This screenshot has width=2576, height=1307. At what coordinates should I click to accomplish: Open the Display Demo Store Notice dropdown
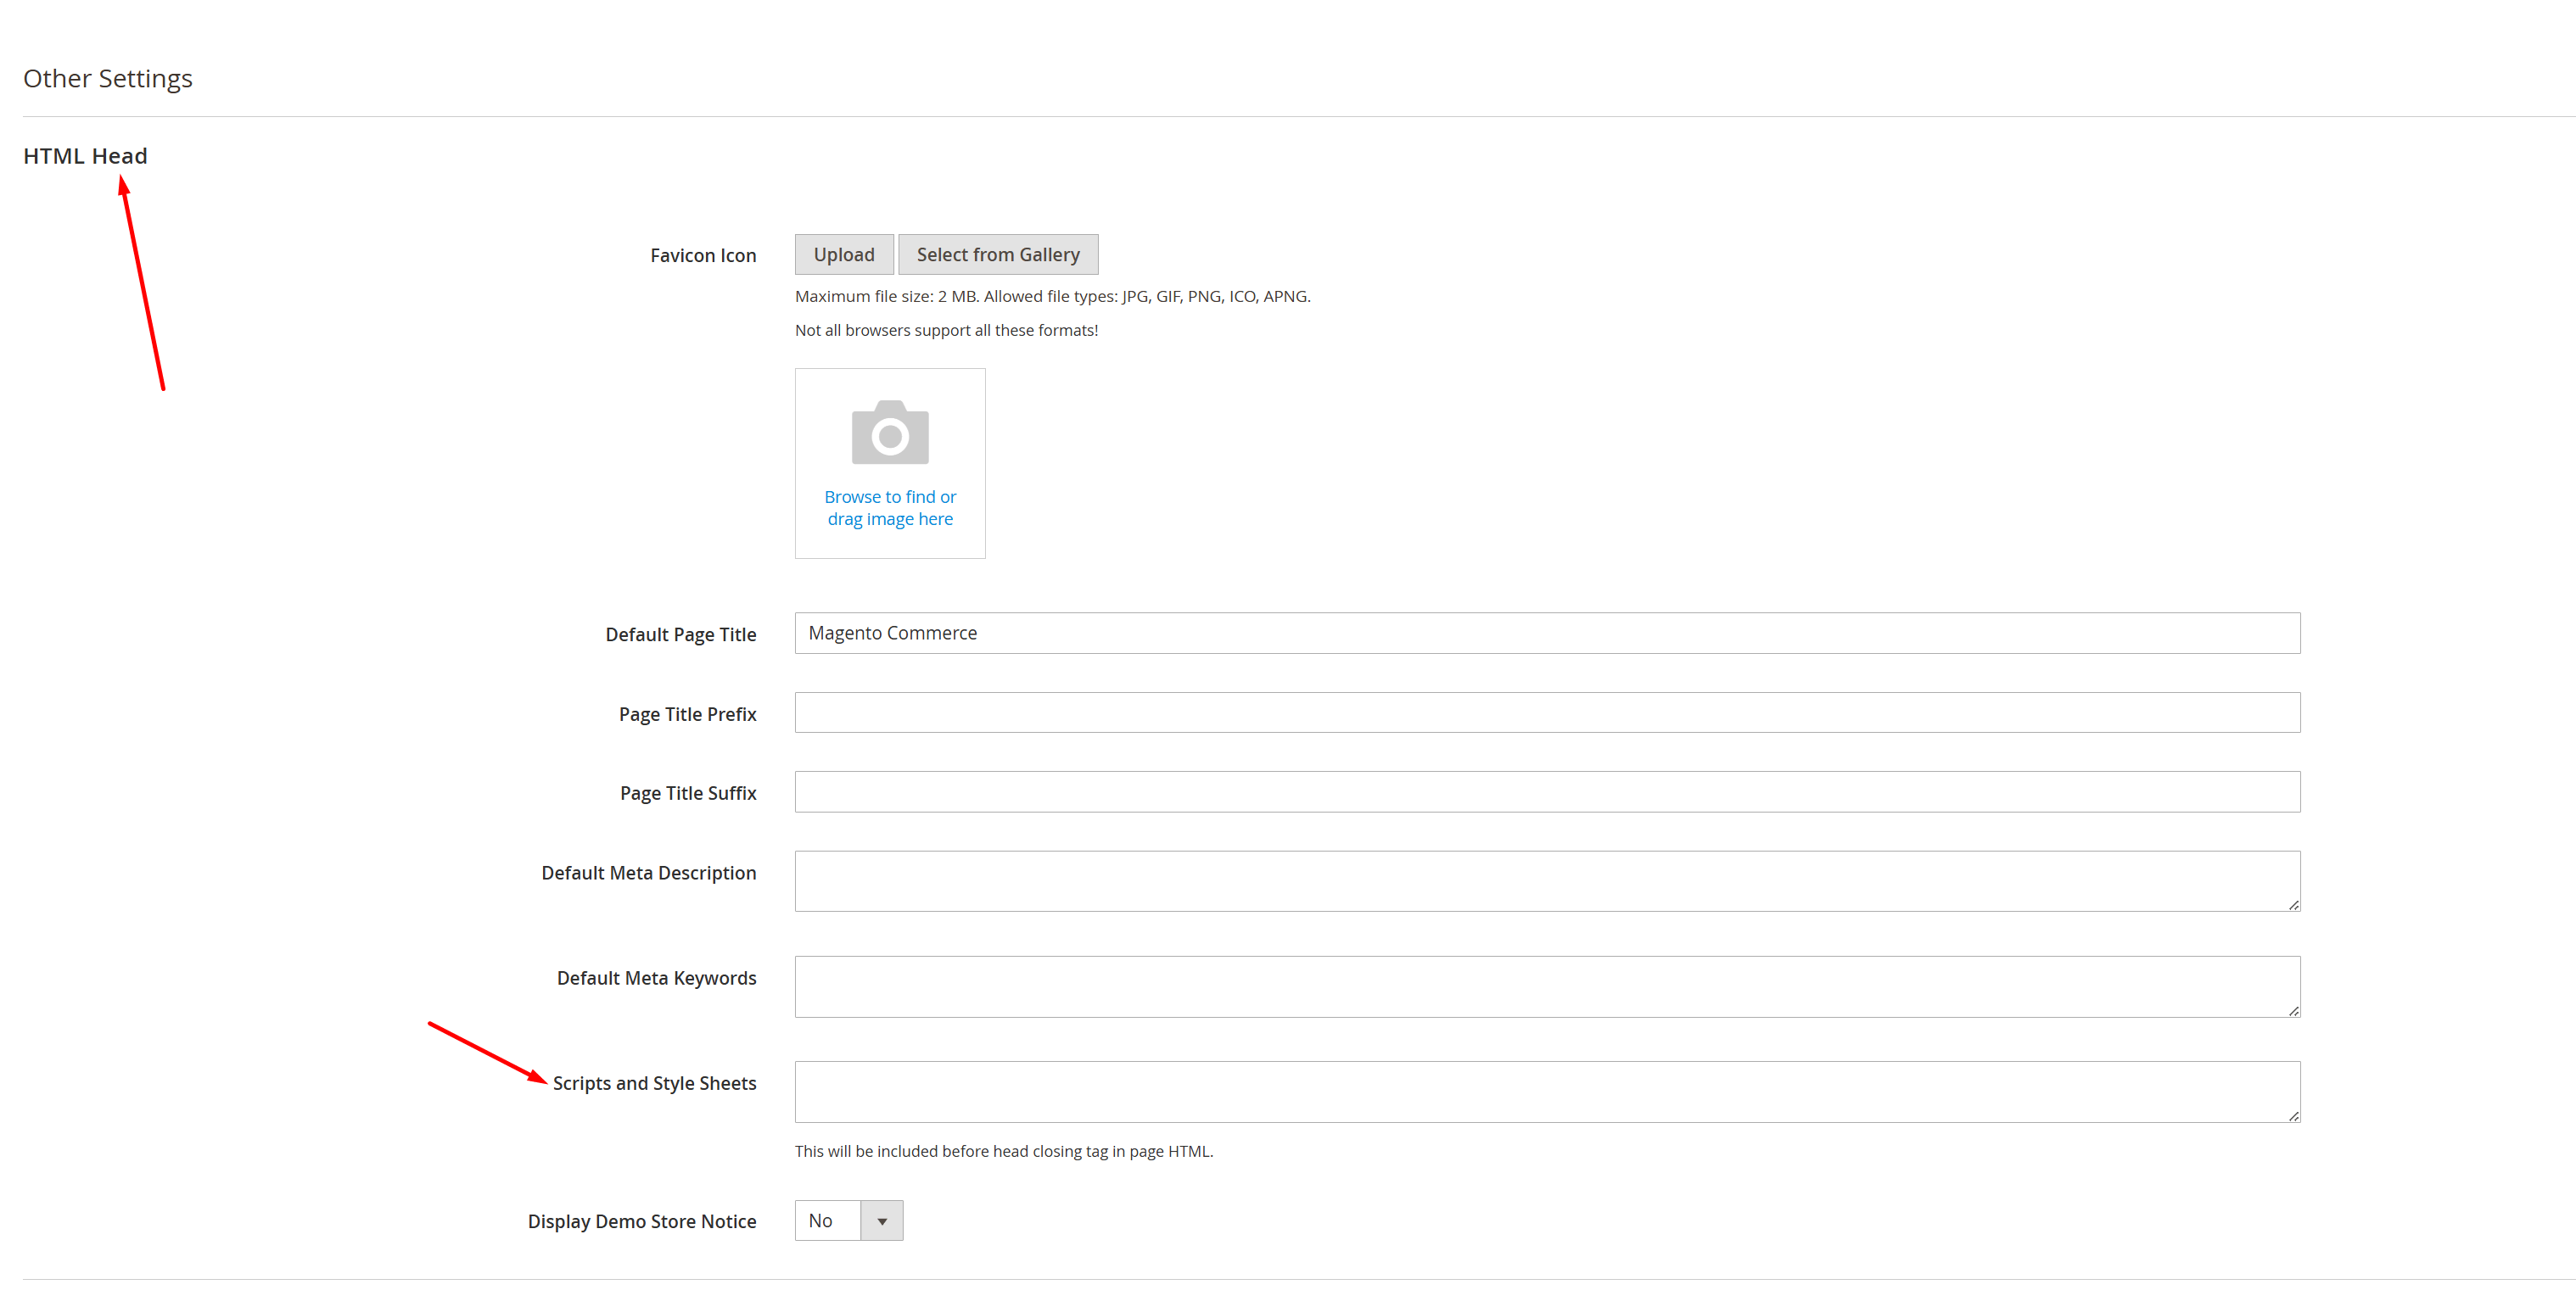pyautogui.click(x=849, y=1221)
